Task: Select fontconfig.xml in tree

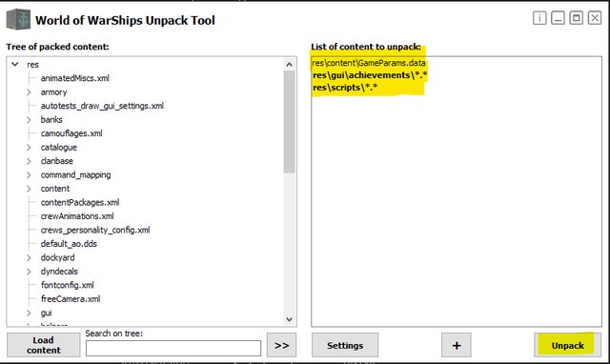Action: click(68, 285)
